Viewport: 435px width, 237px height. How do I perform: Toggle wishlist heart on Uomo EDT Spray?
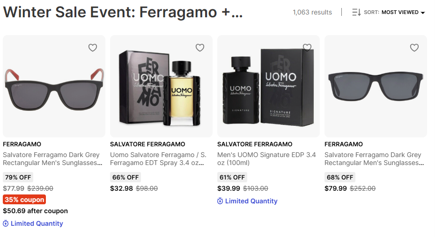tap(200, 47)
